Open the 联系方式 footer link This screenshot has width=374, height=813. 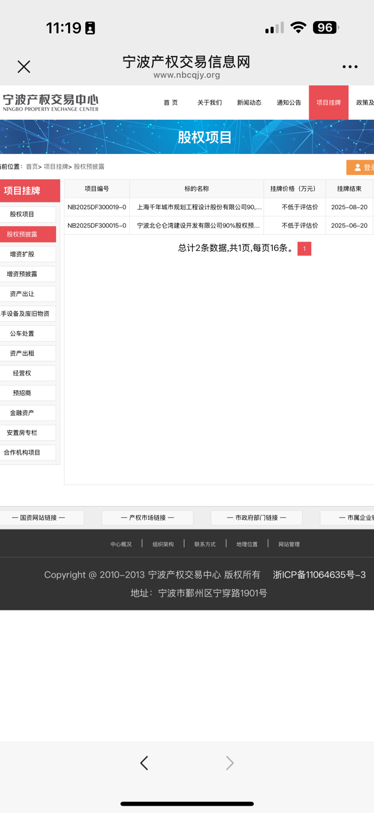point(205,544)
